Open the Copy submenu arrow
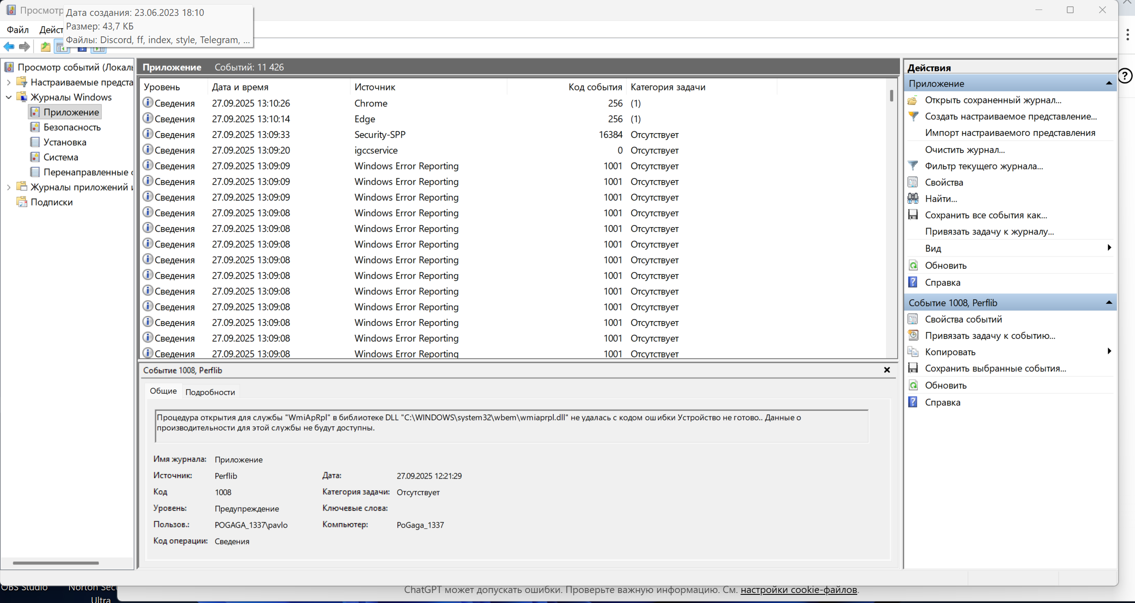Screen dimensions: 1135x603 point(1109,351)
